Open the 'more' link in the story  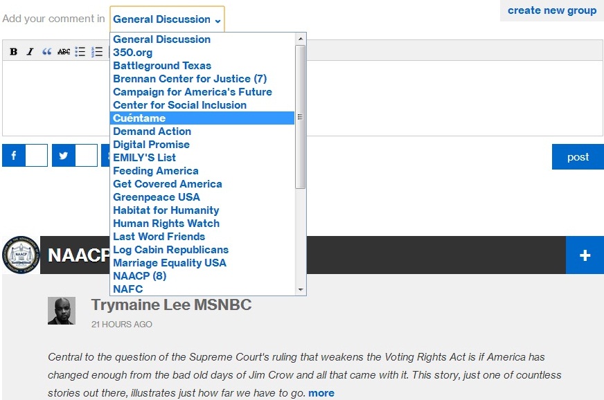point(321,393)
